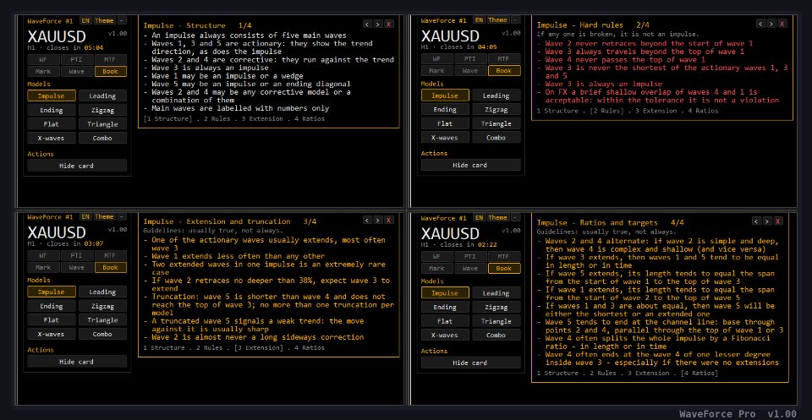Select Flat model in Ratios 4/4 window
The image size is (812, 420).
[x=445, y=320]
